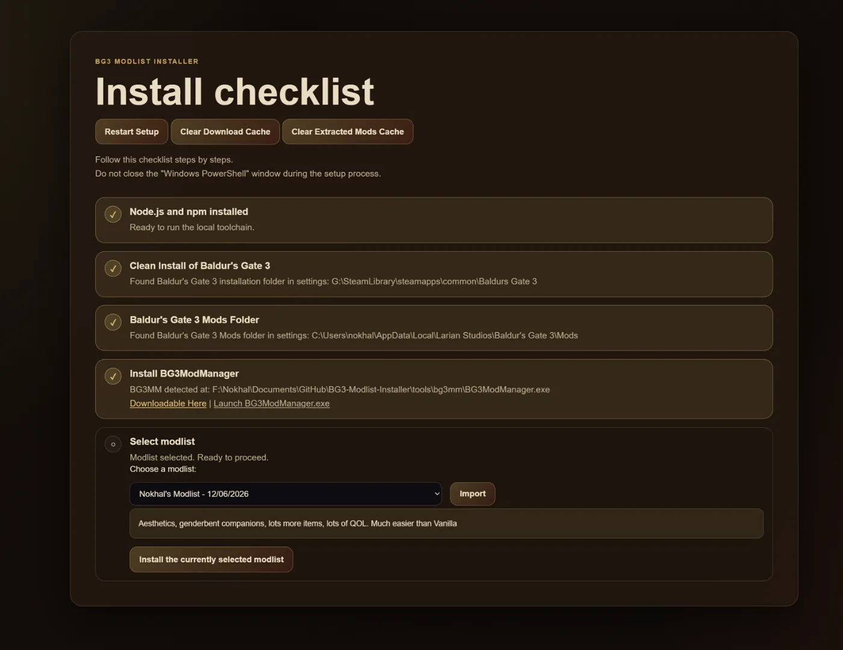Clear Extracted Mods Cache button

347,132
